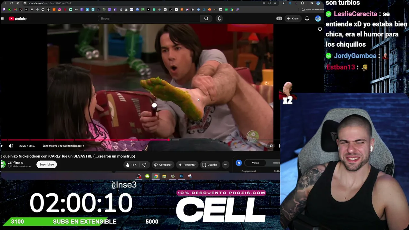Go to the Chrome home page button
The width and height of the screenshot is (409, 230).
18,3
